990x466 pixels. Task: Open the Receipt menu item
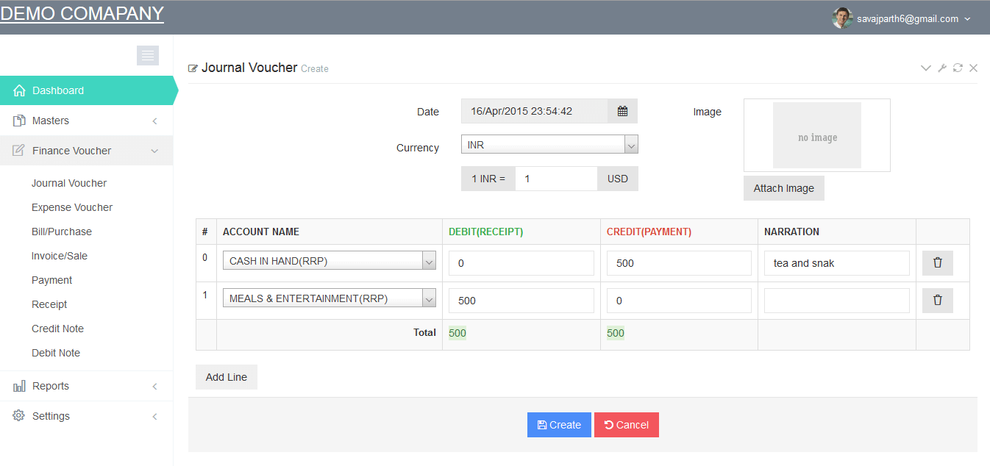[x=49, y=304]
